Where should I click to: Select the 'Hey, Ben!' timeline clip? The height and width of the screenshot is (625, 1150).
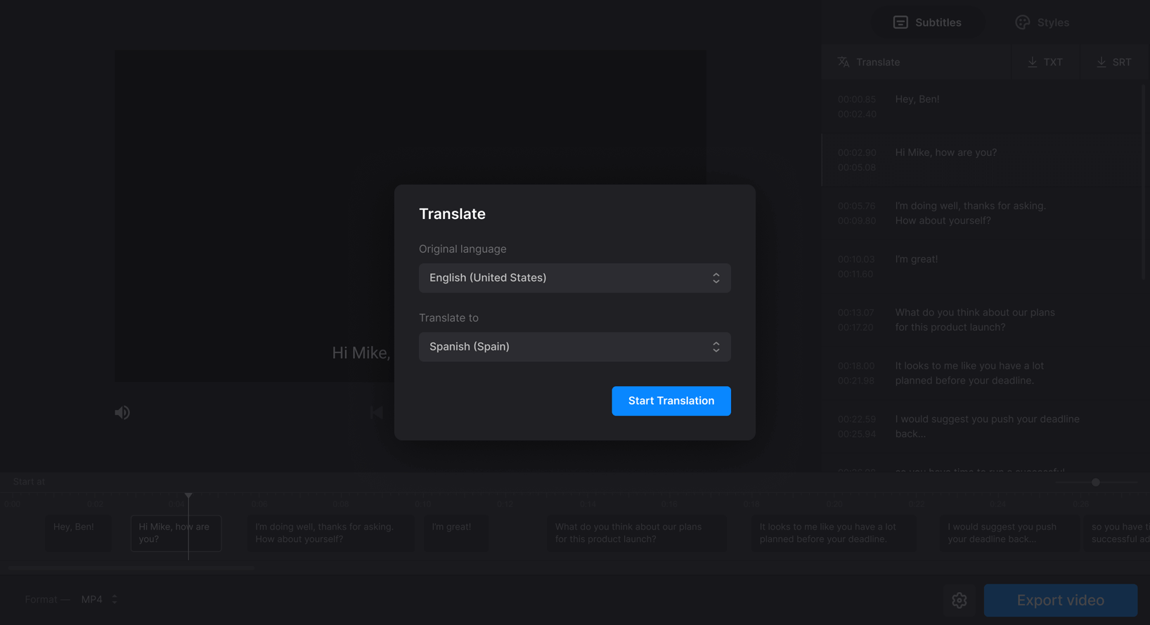point(77,533)
